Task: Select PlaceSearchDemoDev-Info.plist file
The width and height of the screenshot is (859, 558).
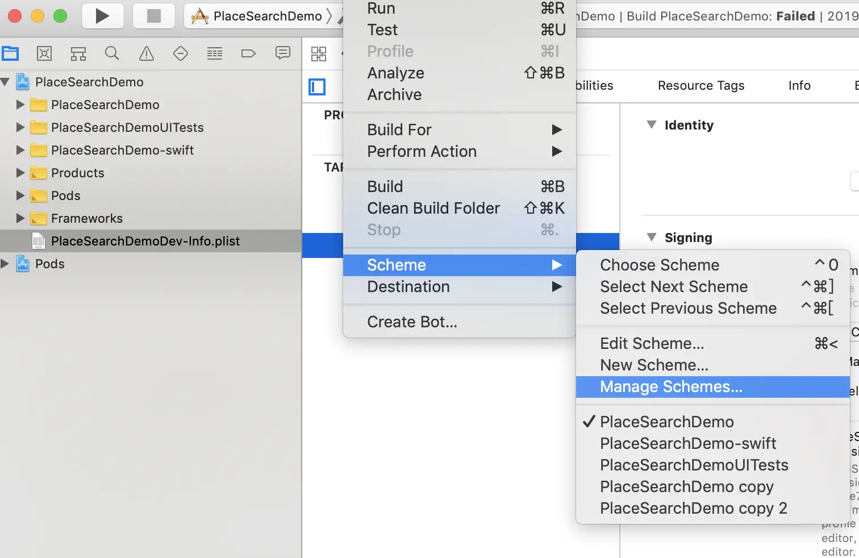Action: [x=145, y=241]
